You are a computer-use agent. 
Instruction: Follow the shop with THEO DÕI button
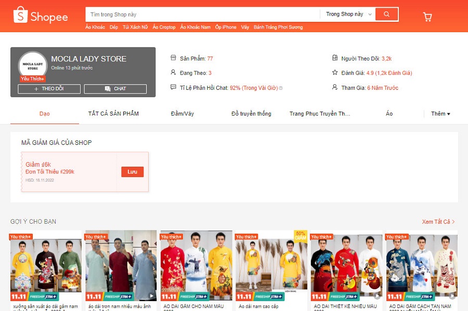(x=49, y=89)
